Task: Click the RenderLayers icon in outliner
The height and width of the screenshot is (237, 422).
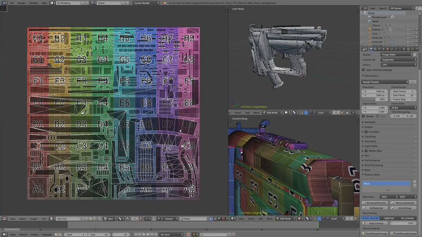Action: (370, 16)
